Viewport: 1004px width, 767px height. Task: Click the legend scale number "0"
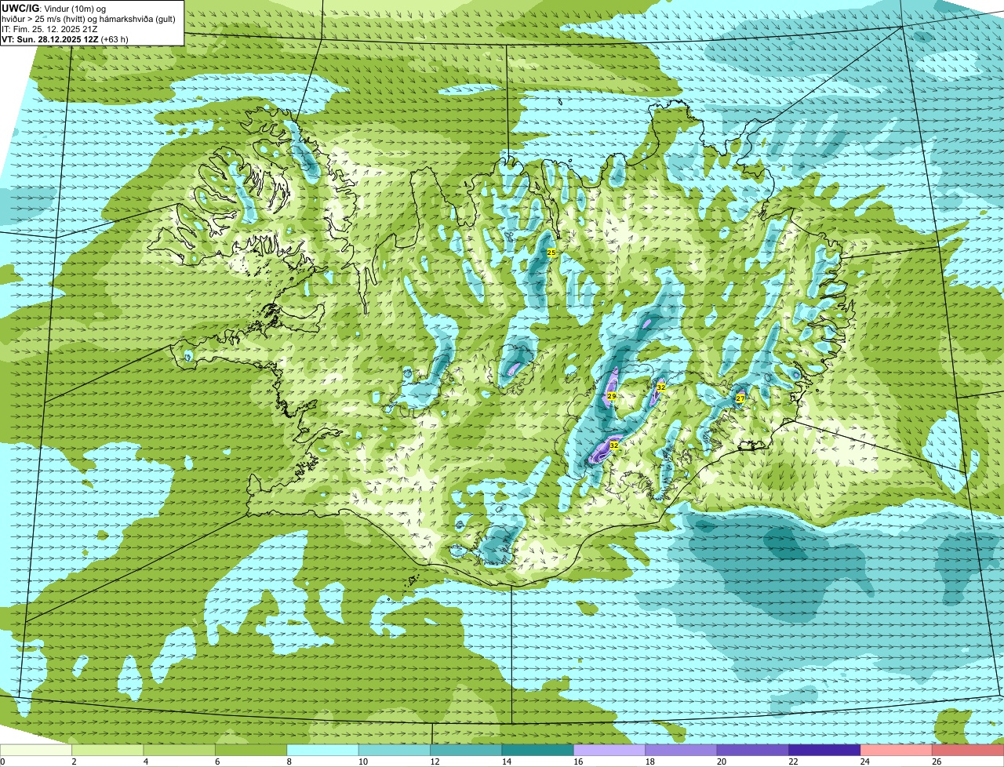click(2, 762)
